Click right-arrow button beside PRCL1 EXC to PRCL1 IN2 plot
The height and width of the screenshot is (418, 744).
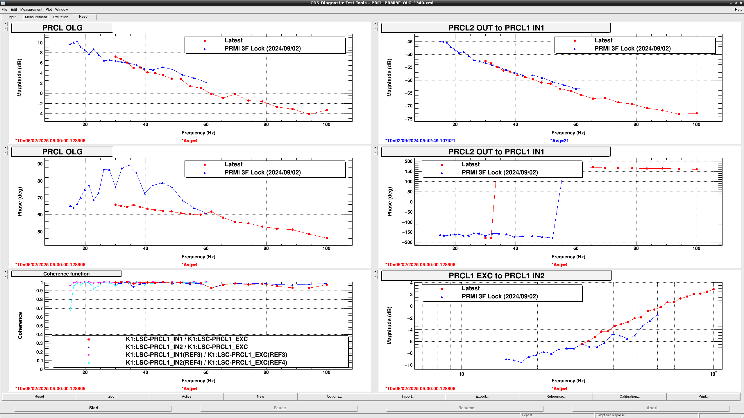click(375, 272)
